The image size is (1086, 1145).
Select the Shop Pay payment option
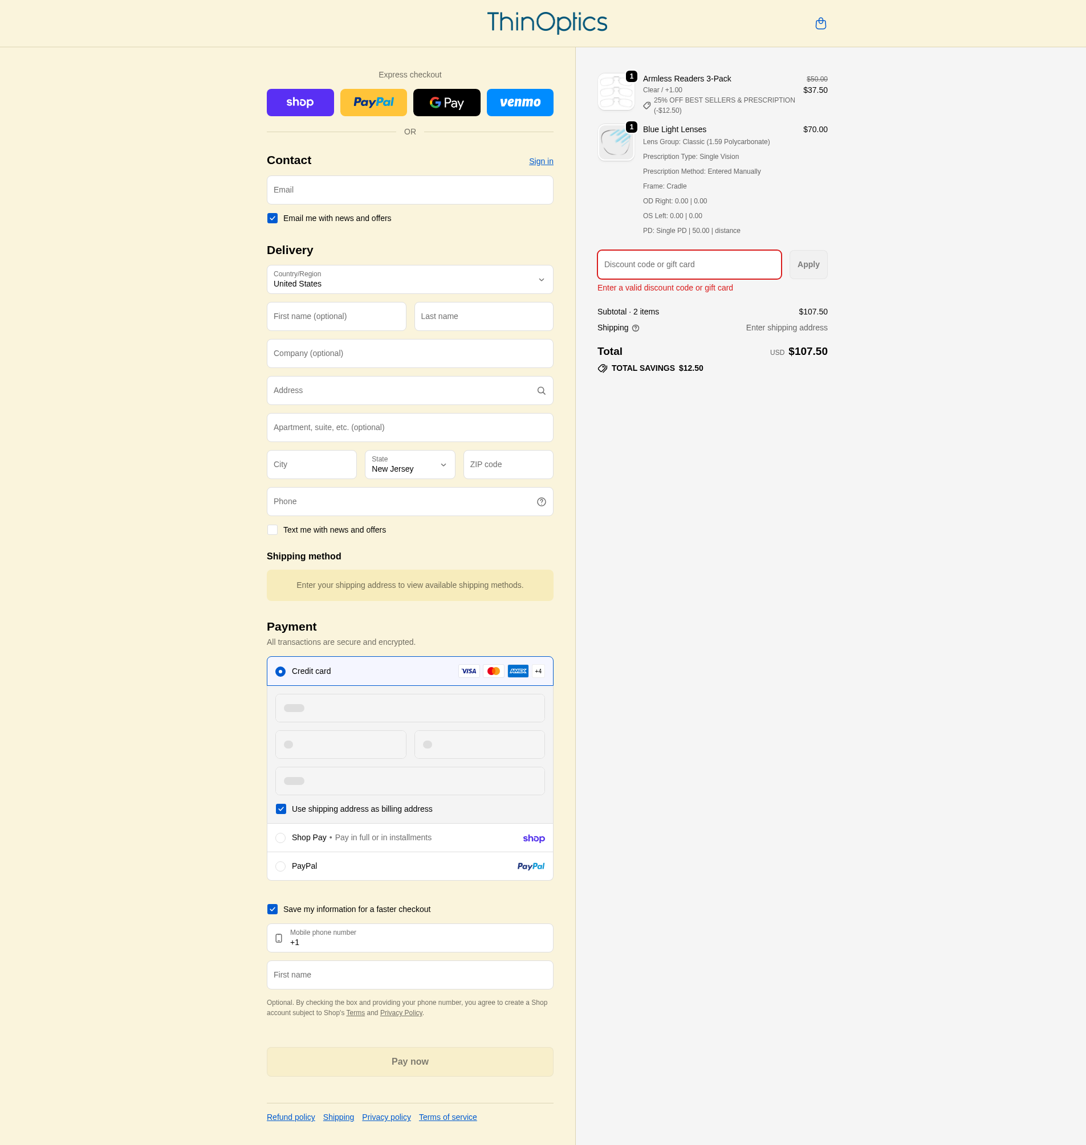280,838
